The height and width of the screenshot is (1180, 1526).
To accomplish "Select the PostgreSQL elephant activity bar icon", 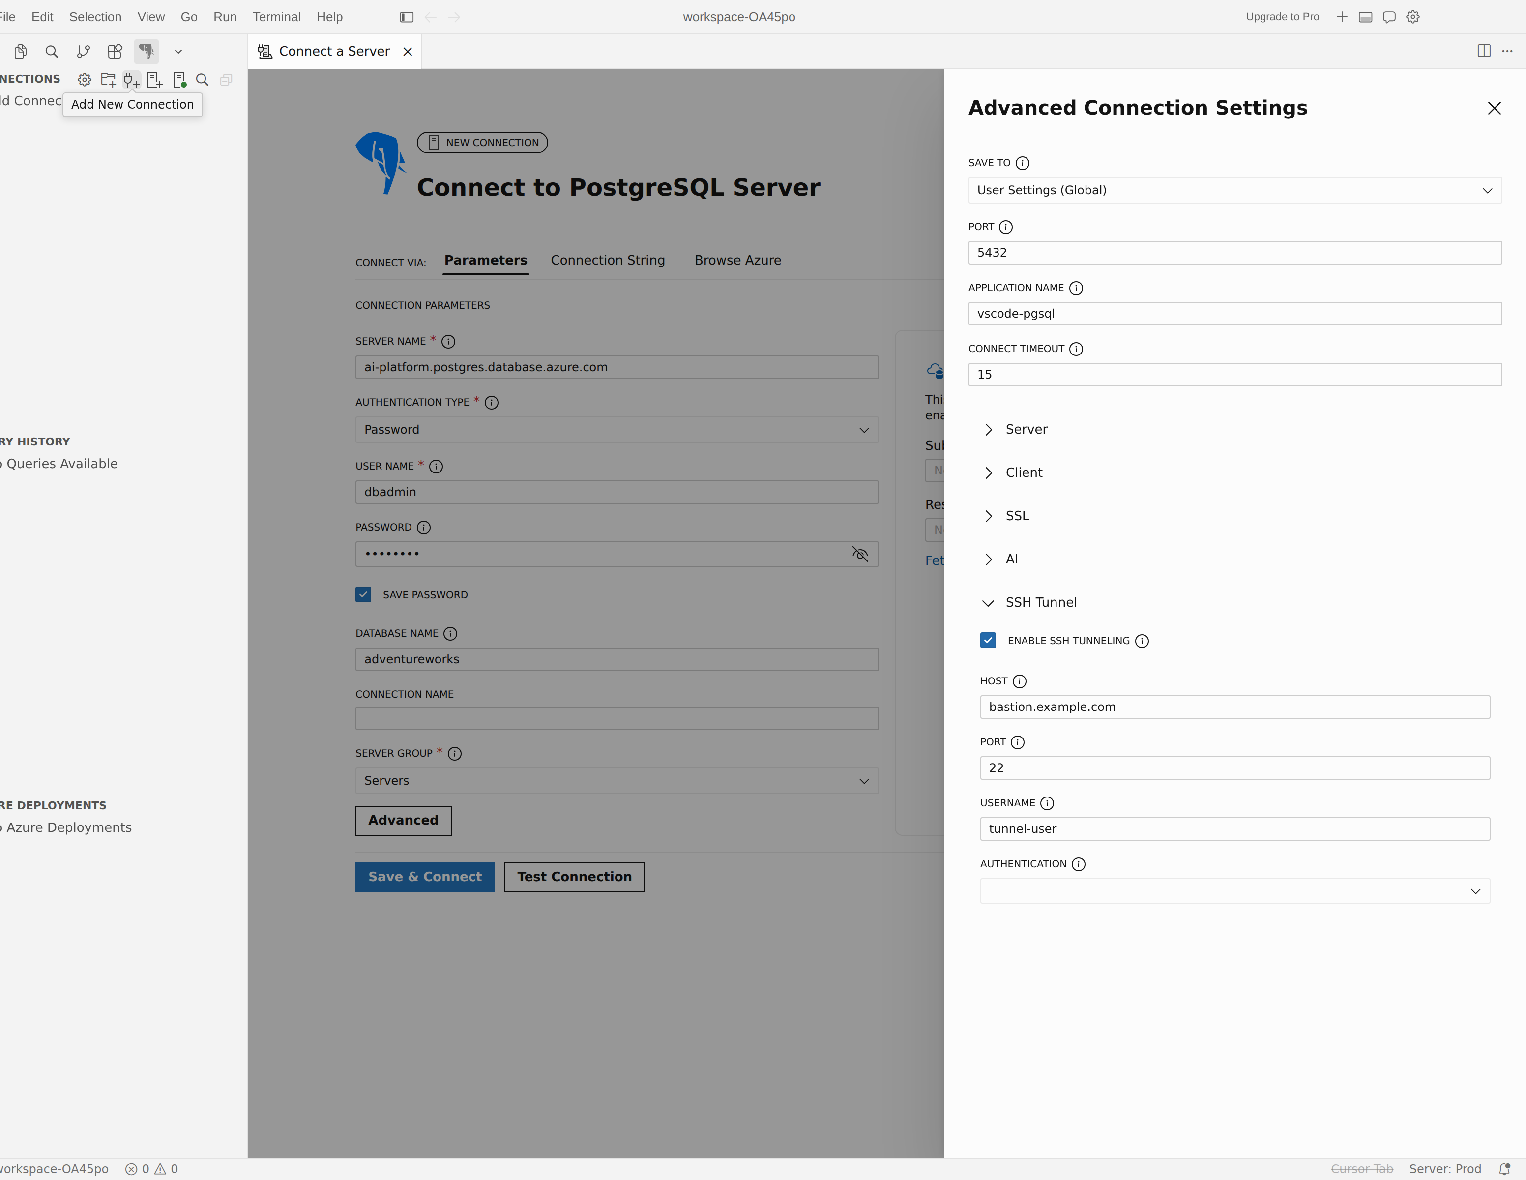I will point(146,51).
